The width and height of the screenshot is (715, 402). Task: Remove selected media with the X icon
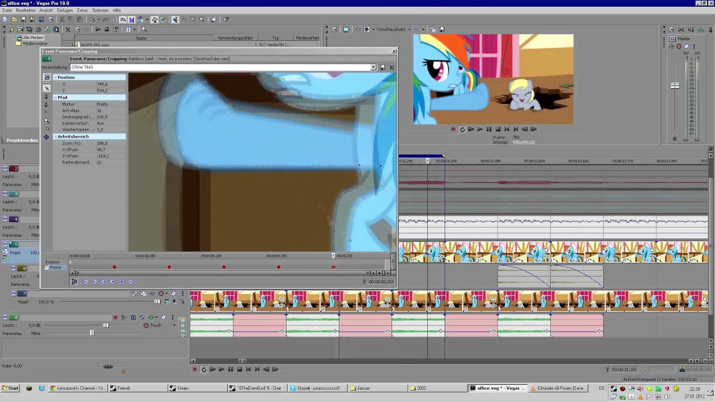coord(68,29)
